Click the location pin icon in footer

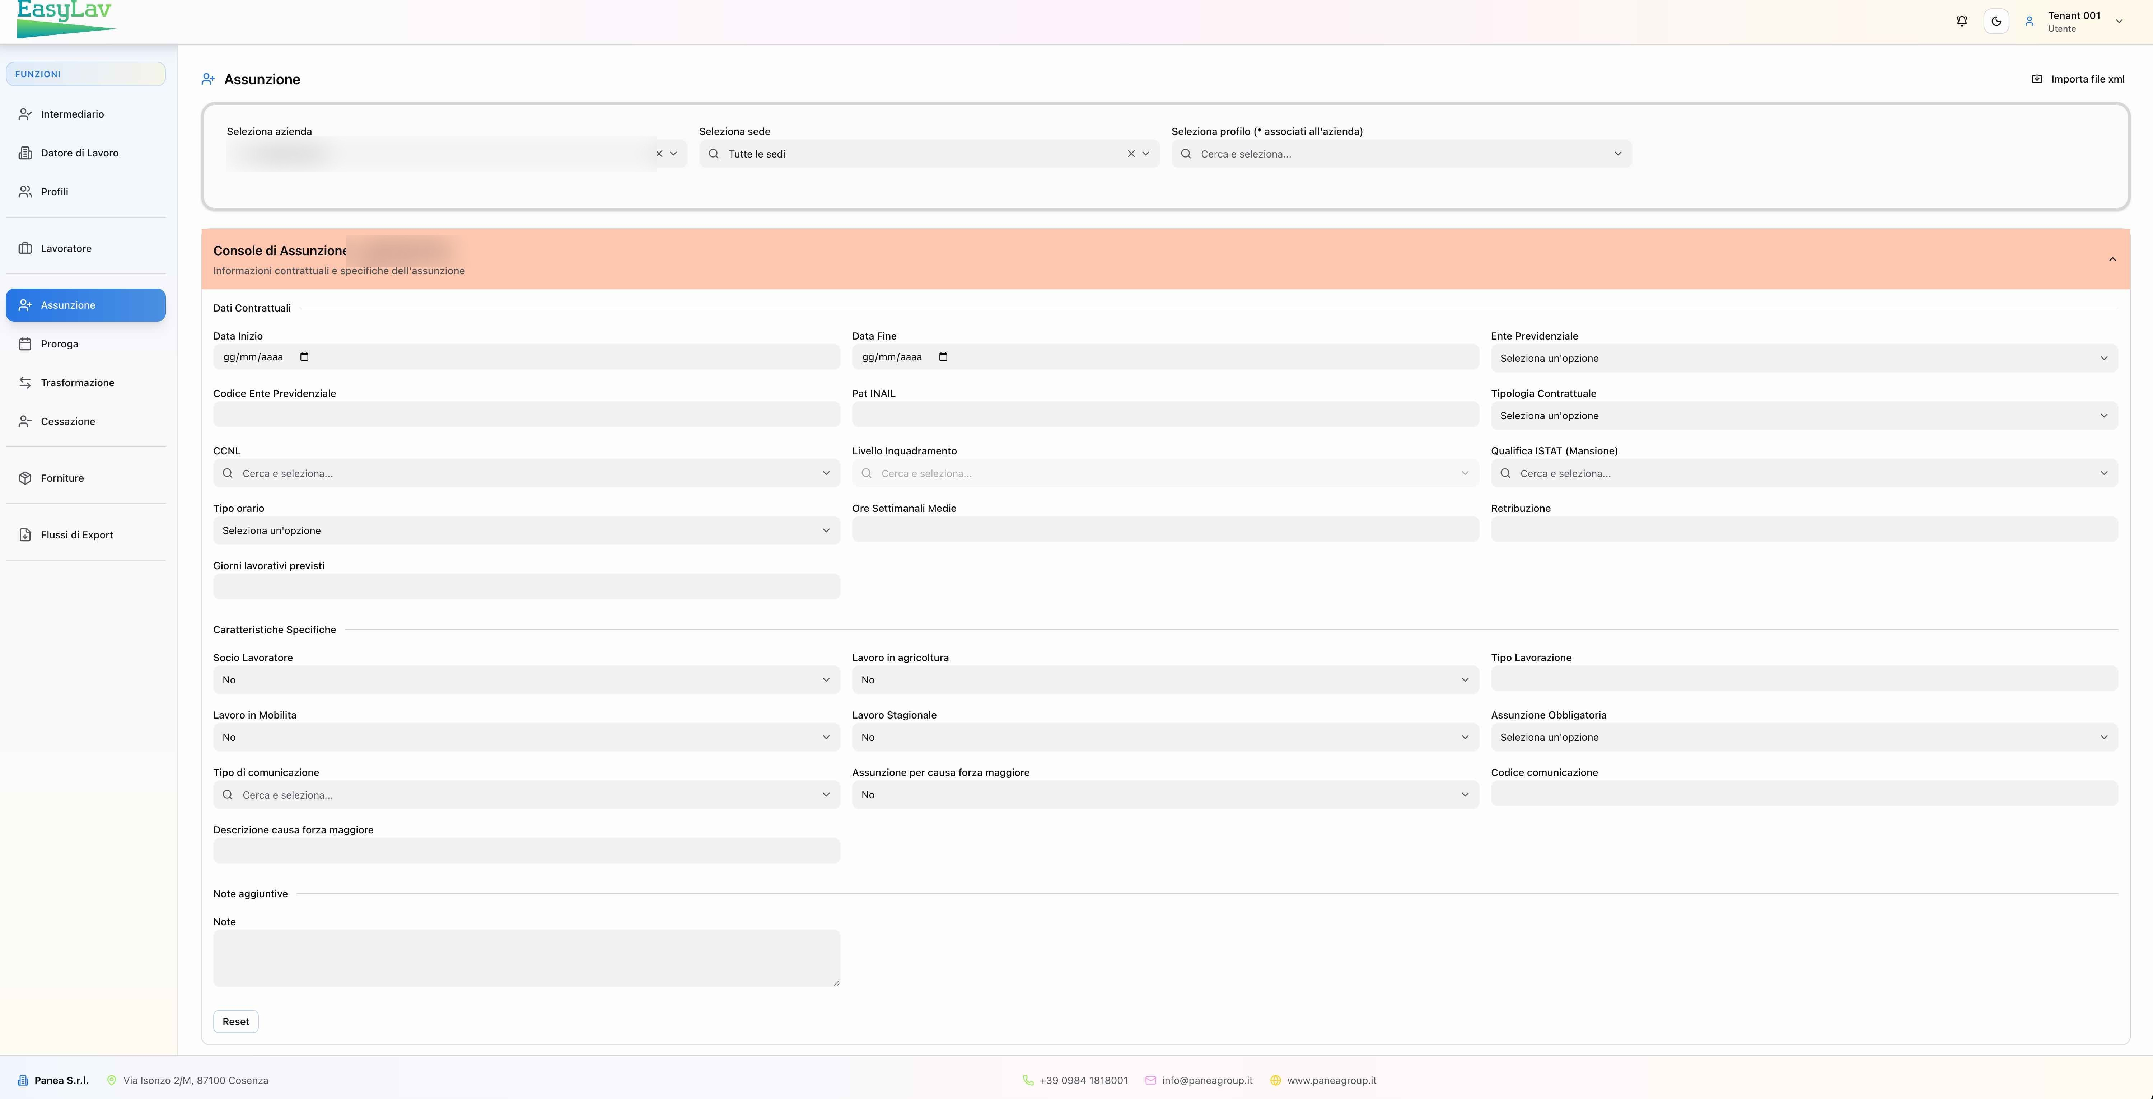pyautogui.click(x=111, y=1081)
